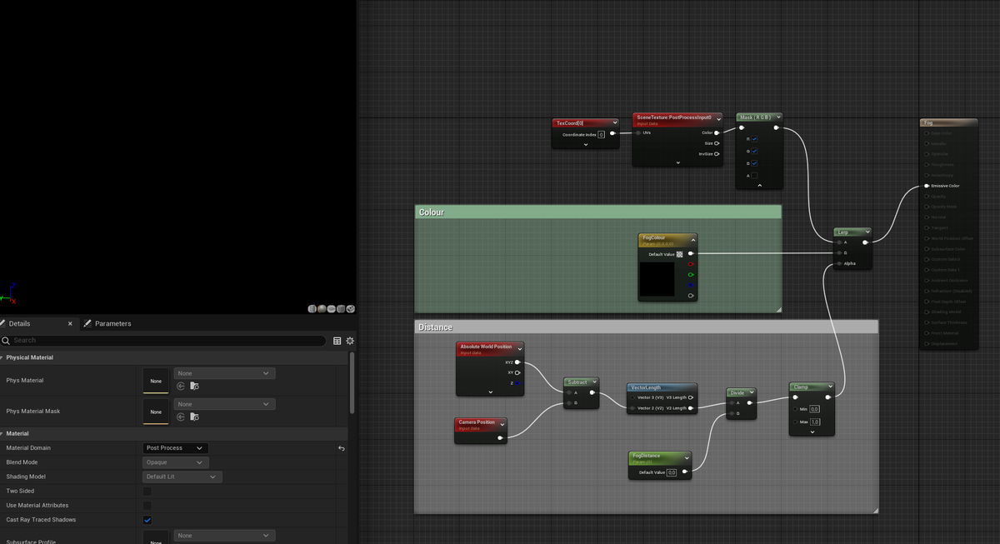
Task: Click the green channel pin on FogColour
Action: (691, 274)
